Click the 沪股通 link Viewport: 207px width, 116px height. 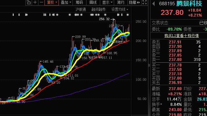click(x=81, y=9)
